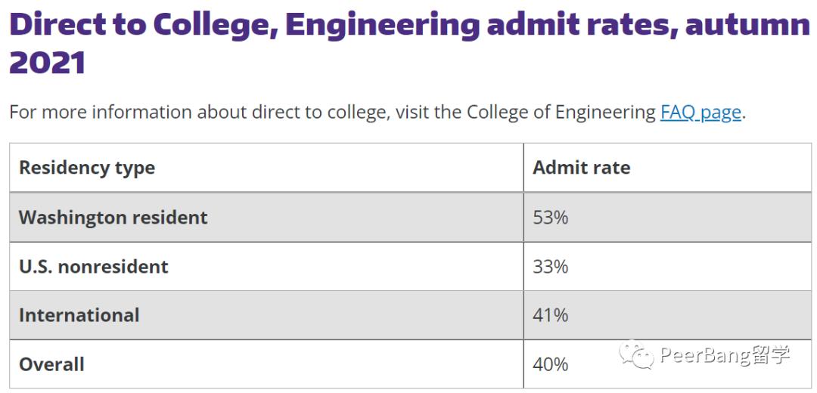This screenshot has height=393, width=817.
Task: Click 'College of Engineering' in the intro text
Action: pos(561,112)
